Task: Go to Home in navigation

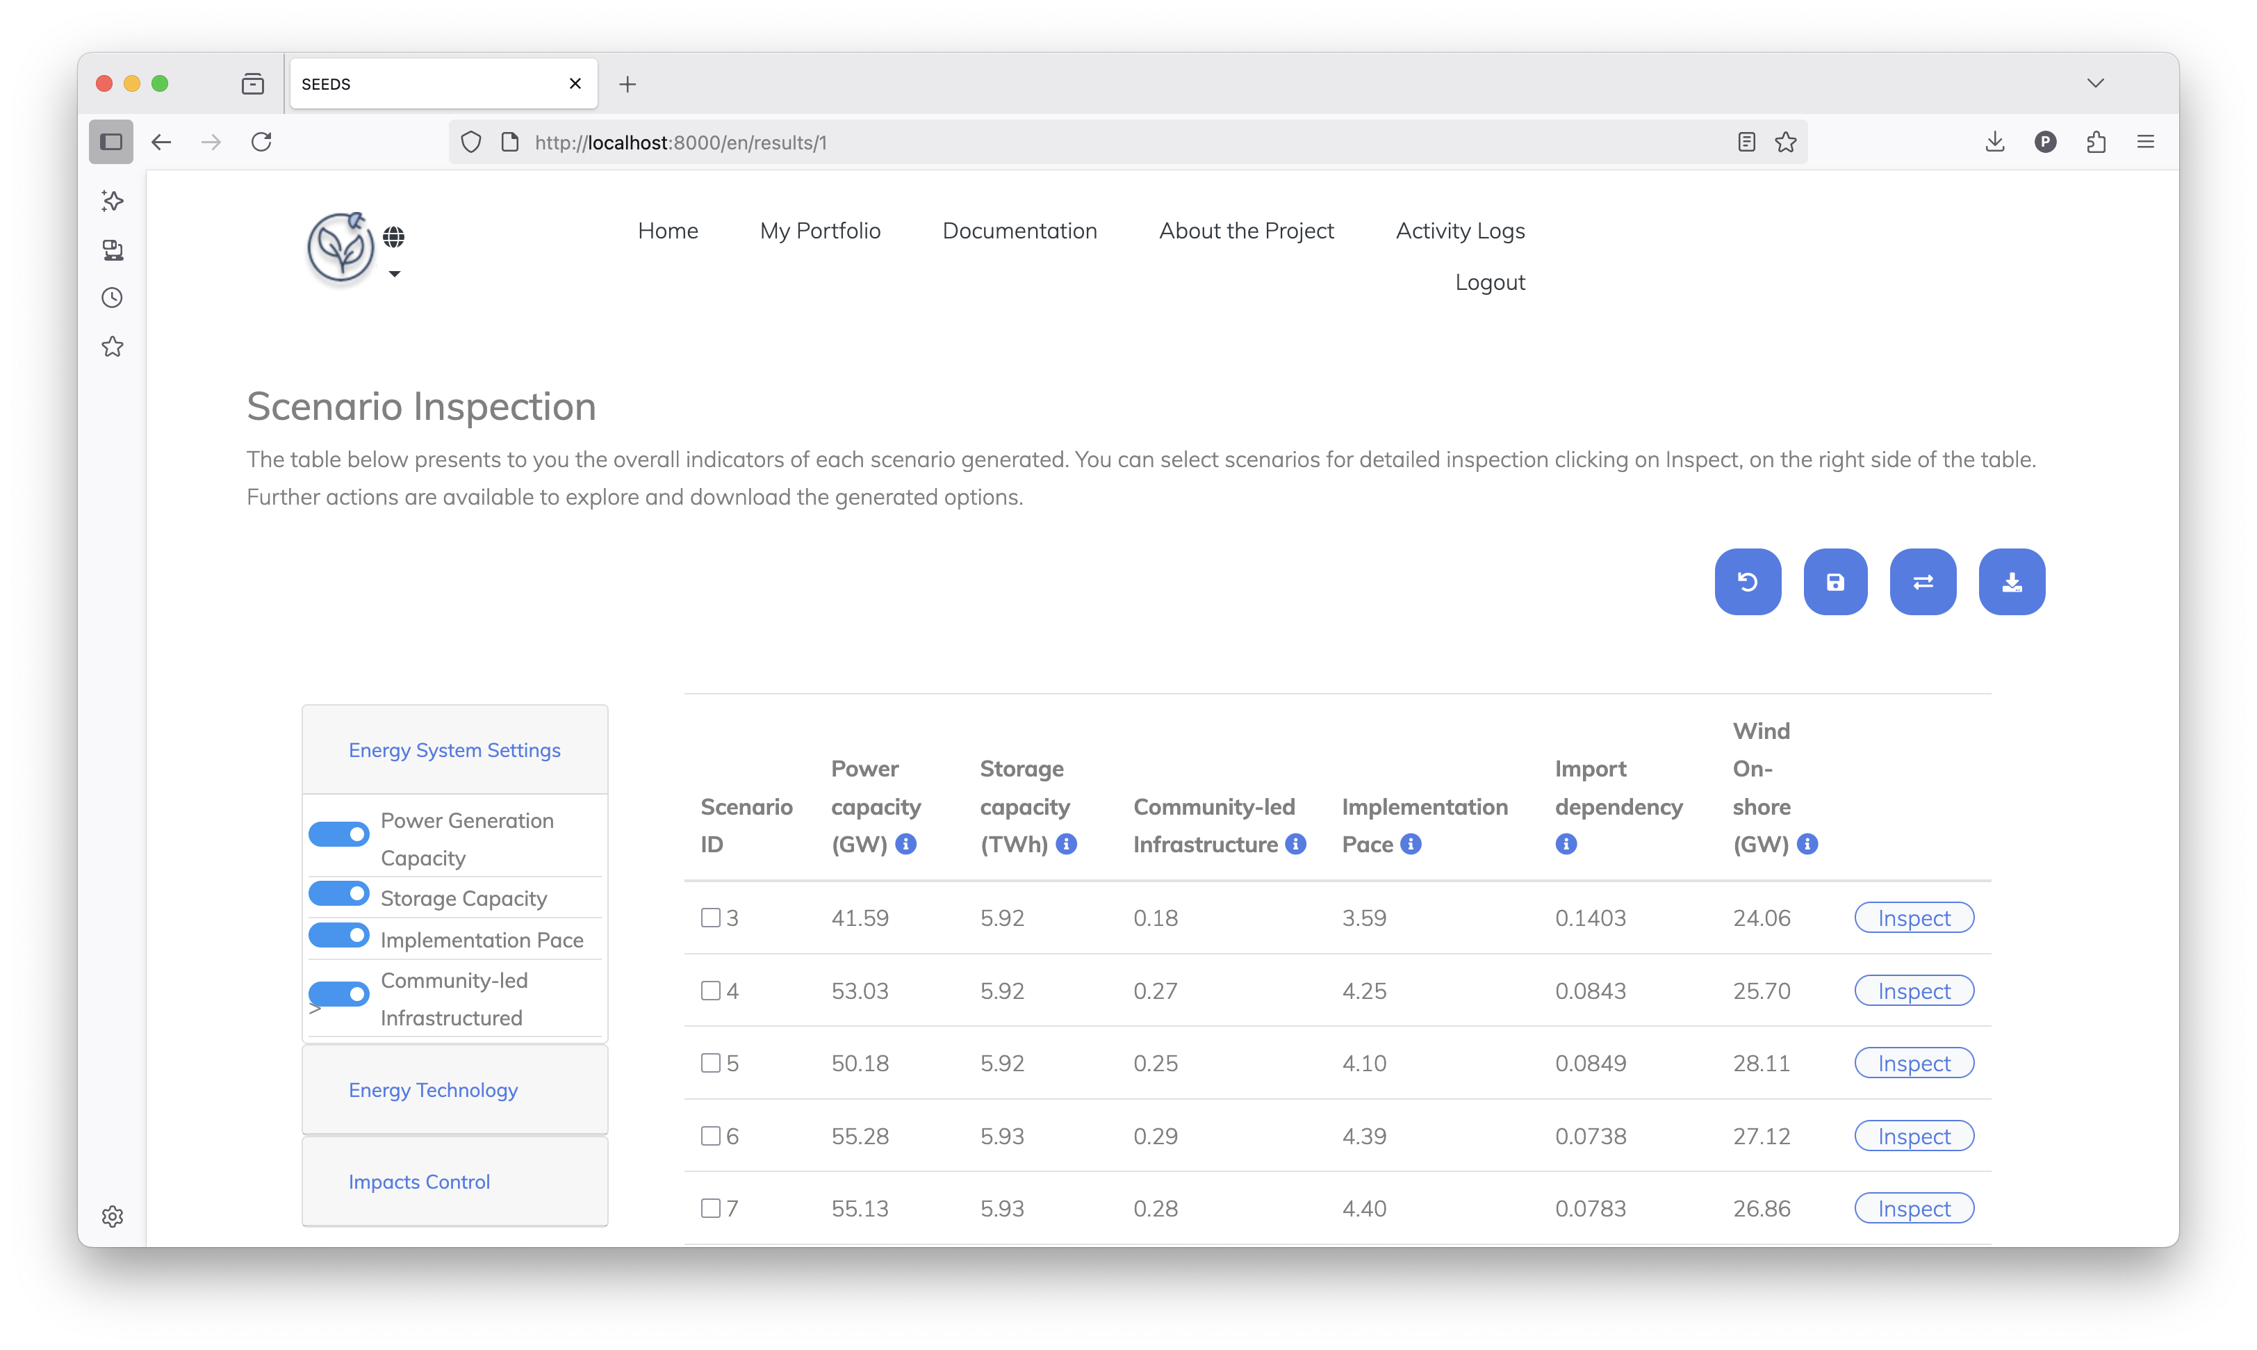Action: click(668, 231)
